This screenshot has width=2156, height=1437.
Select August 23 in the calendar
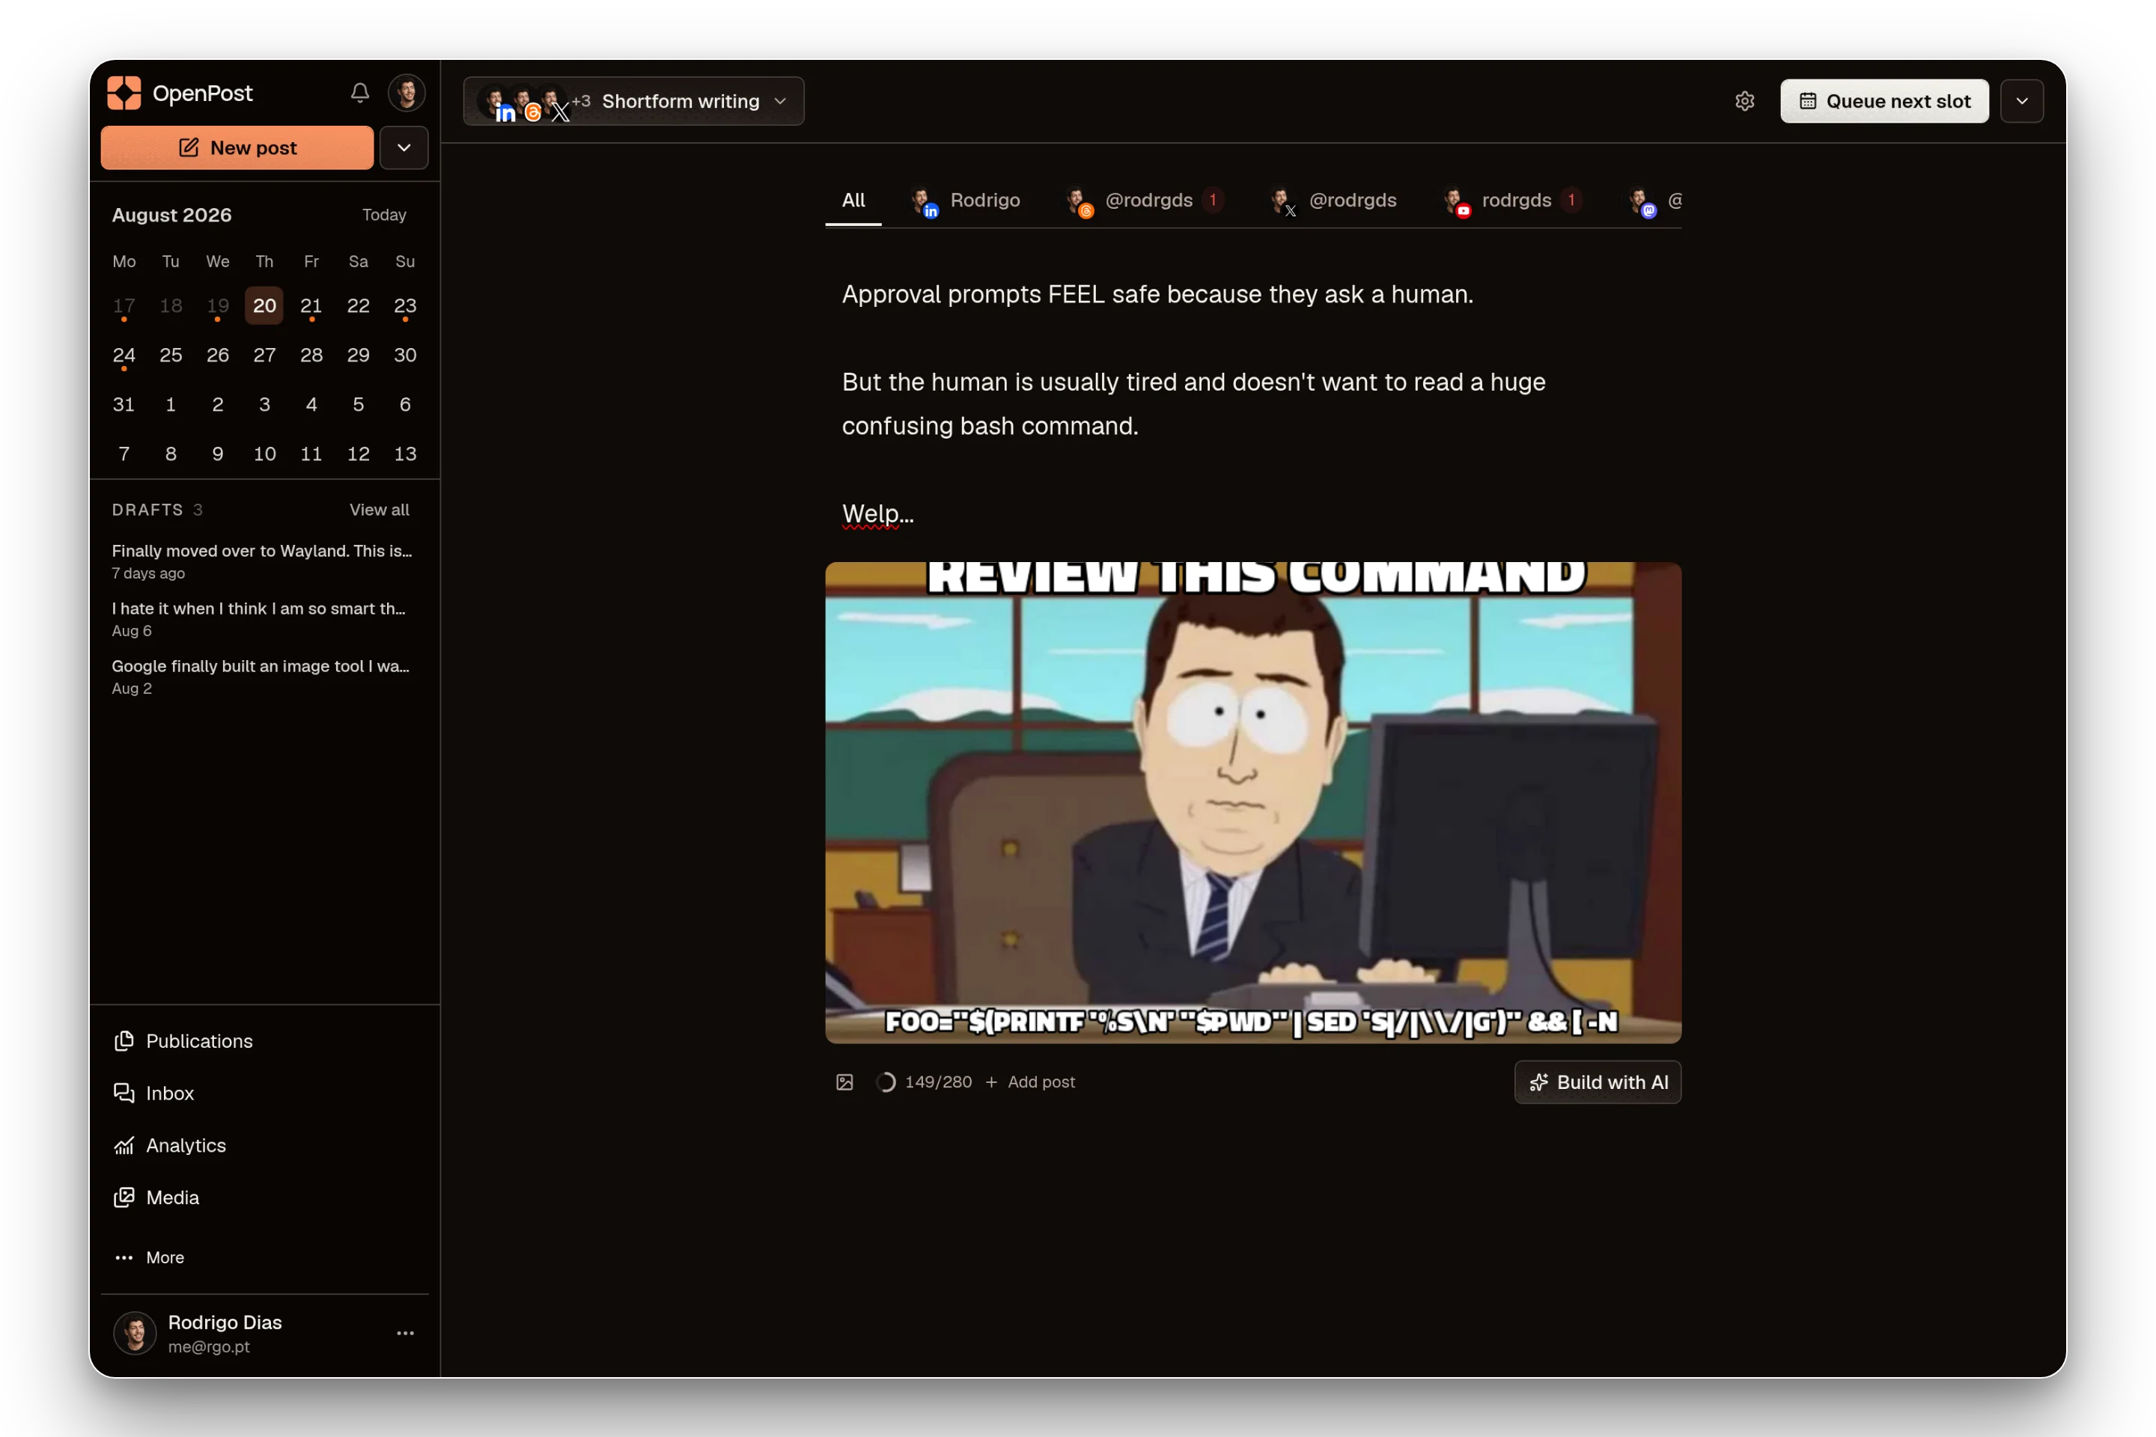405,305
